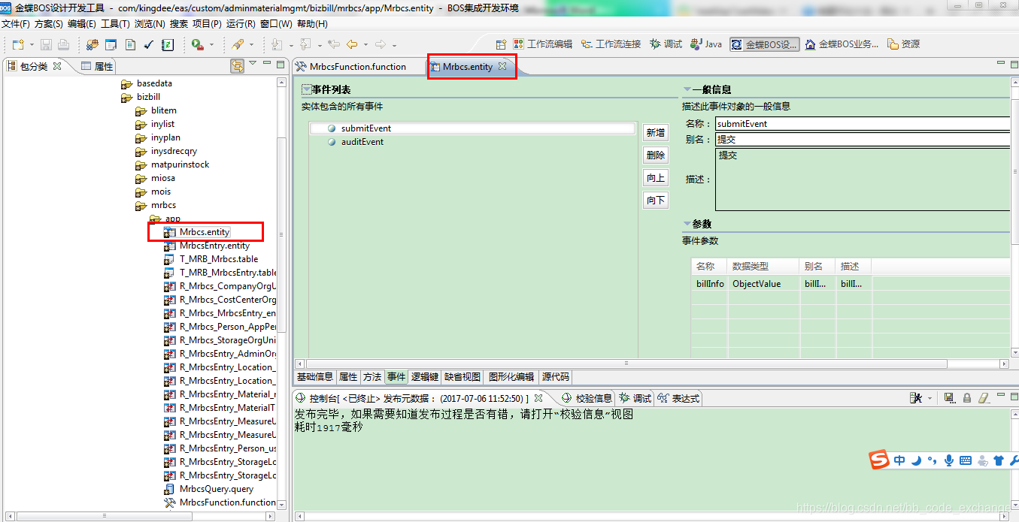Switch to 方法 bottom editor tab
The width and height of the screenshot is (1019, 522).
pos(372,377)
